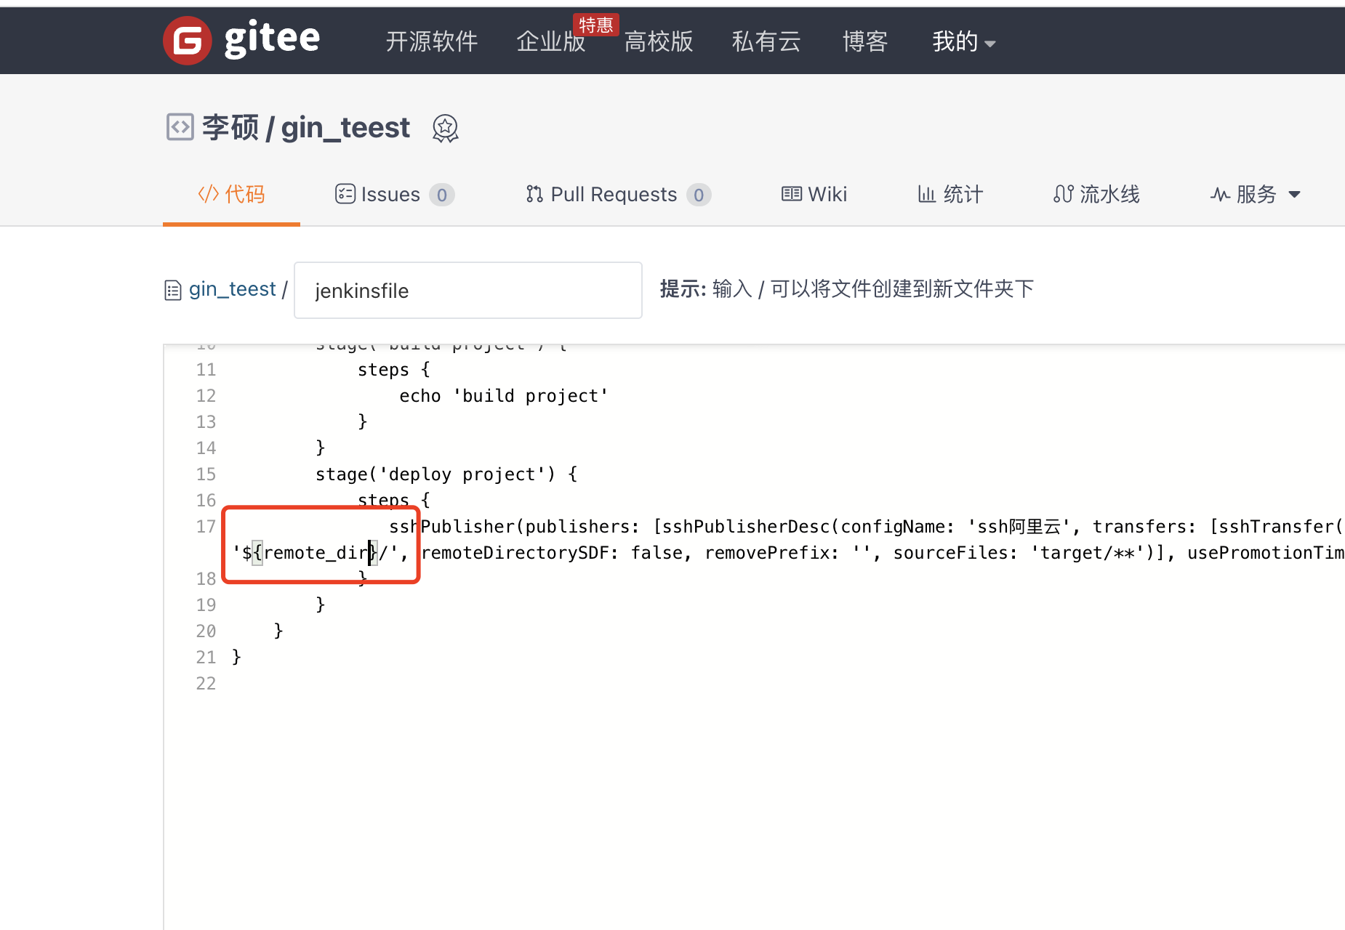Open the 博客 nav link

click(865, 41)
